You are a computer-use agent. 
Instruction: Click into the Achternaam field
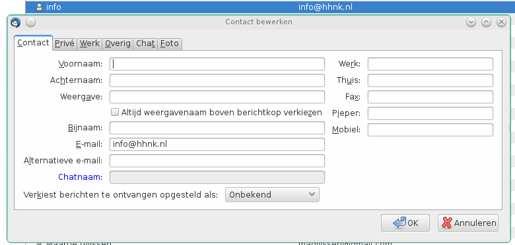tap(217, 80)
